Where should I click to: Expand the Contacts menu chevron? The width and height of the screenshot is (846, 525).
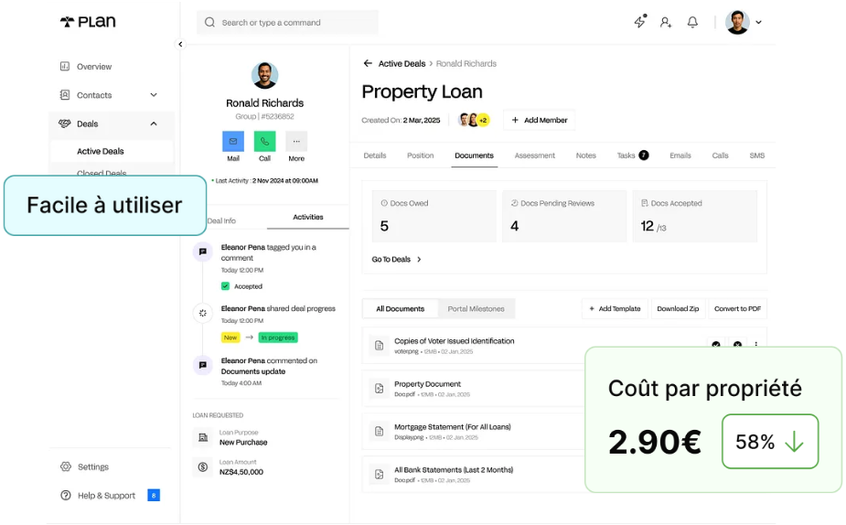point(154,95)
